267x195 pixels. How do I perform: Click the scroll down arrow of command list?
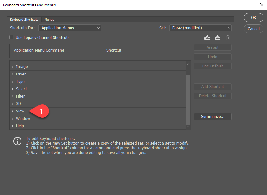pos(188,127)
